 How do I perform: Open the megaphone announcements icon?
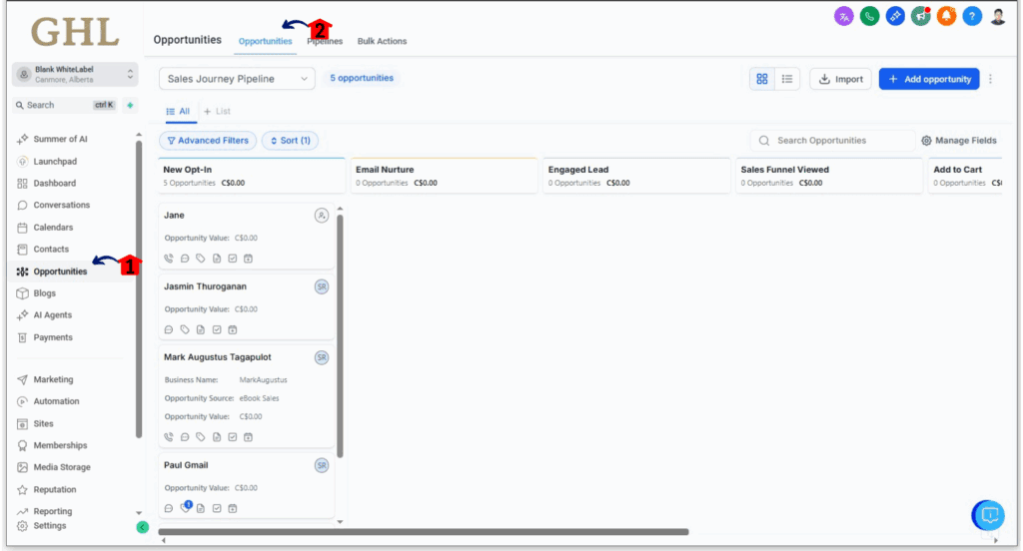pyautogui.click(x=920, y=16)
